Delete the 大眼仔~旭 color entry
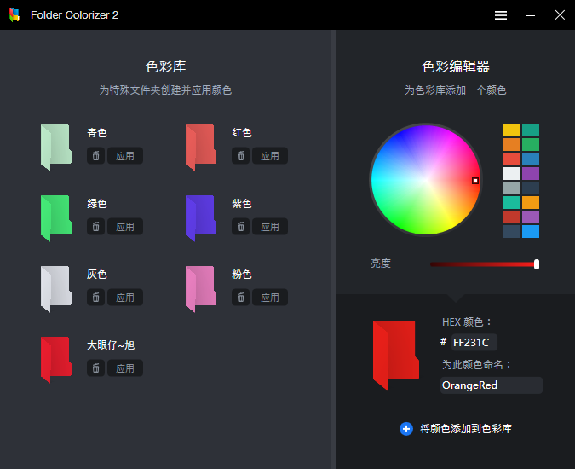Screen dimensions: 575x469 (x=95, y=368)
